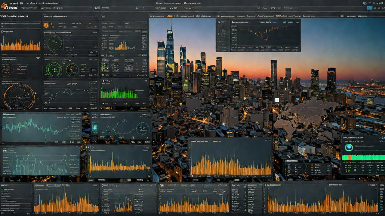Viewport: 385px width, 216px height.
Task: Click the red segment in the green level bar
Action: point(350,157)
